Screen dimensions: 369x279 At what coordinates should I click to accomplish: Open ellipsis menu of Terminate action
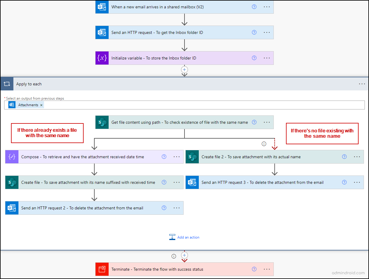(x=267, y=269)
